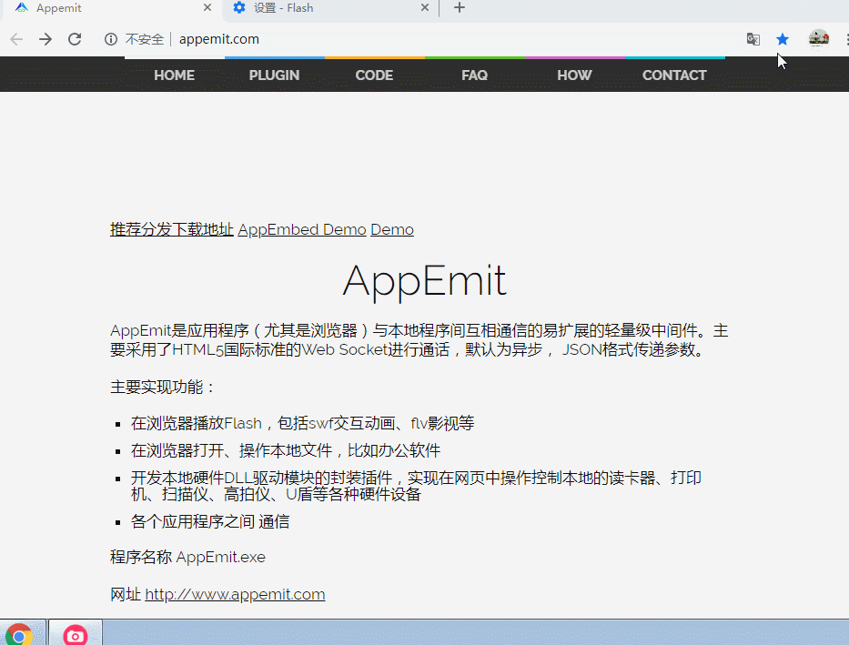Open the AppEmbed Demo link

coord(301,229)
